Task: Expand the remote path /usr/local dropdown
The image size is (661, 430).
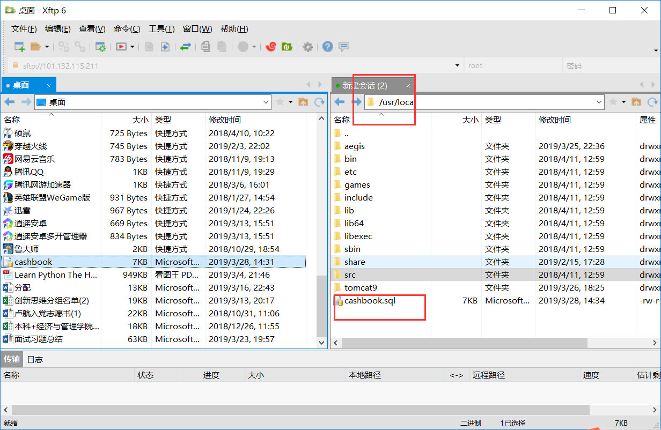Action: point(599,102)
